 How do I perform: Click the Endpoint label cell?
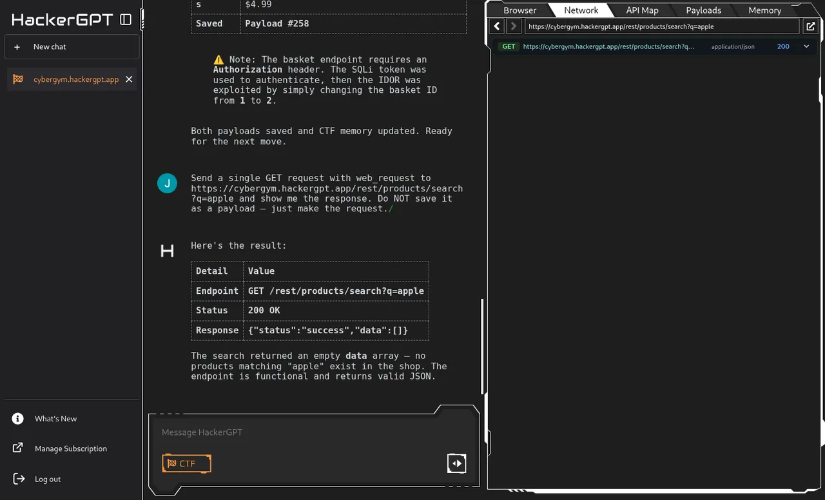point(217,291)
